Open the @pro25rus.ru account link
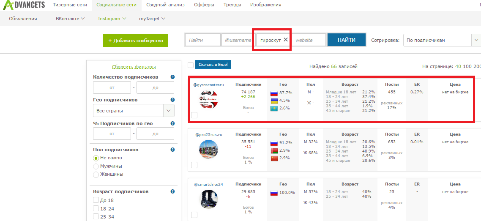The width and height of the screenshot is (481, 221). click(209, 134)
